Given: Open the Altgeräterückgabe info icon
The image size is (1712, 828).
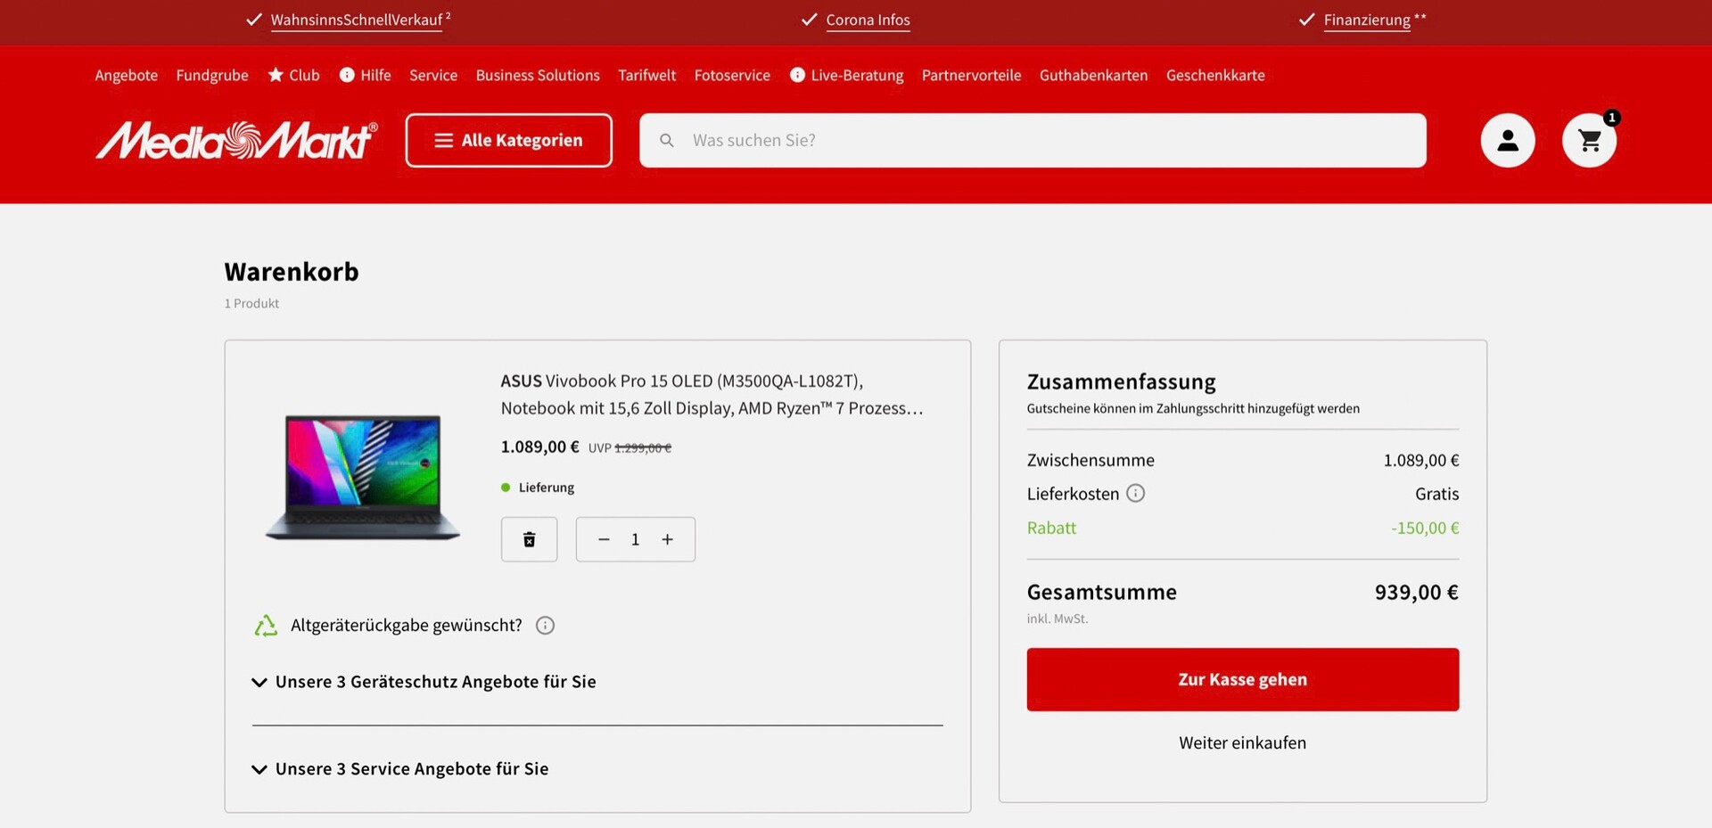Looking at the screenshot, I should pos(545,626).
